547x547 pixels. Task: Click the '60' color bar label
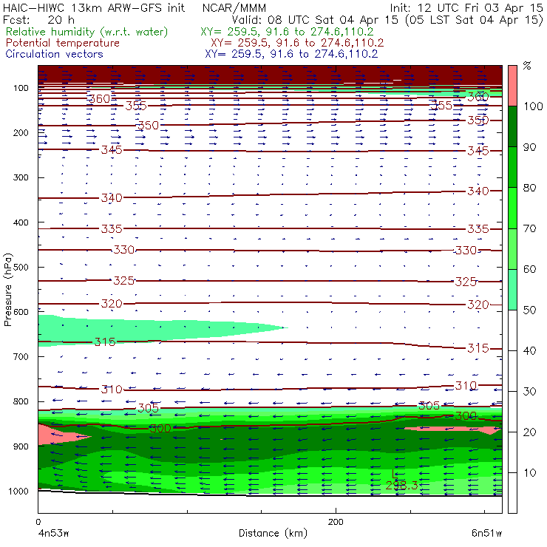point(529,269)
